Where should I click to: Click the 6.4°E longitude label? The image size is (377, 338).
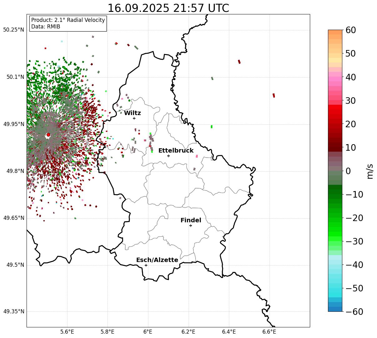tap(229, 332)
